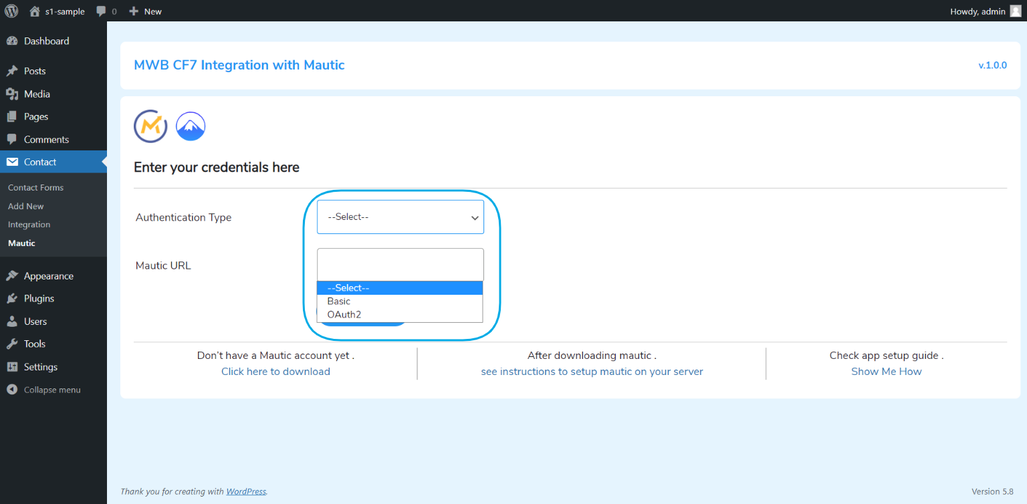Click 'Click here to download' link
The width and height of the screenshot is (1027, 504).
point(275,372)
